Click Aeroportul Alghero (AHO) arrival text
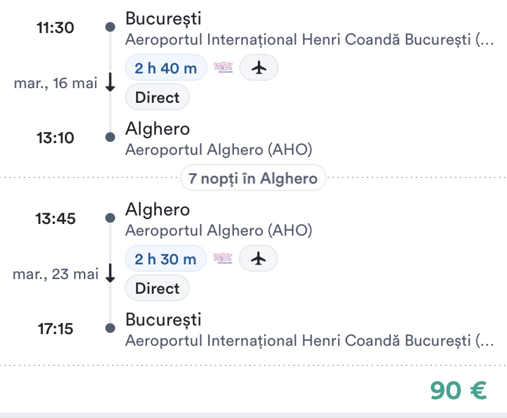 pos(219,150)
